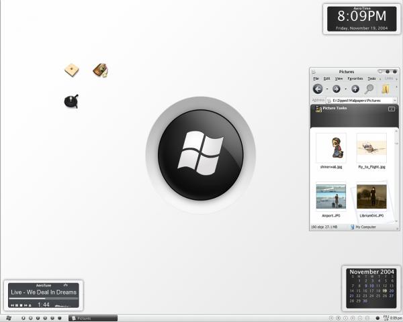Click the Picture Tasks icon
Image resolution: width=403 pixels, height=322 pixels.
(x=318, y=109)
